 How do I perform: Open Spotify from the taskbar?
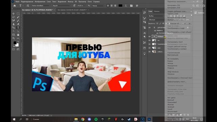[x=96, y=119]
